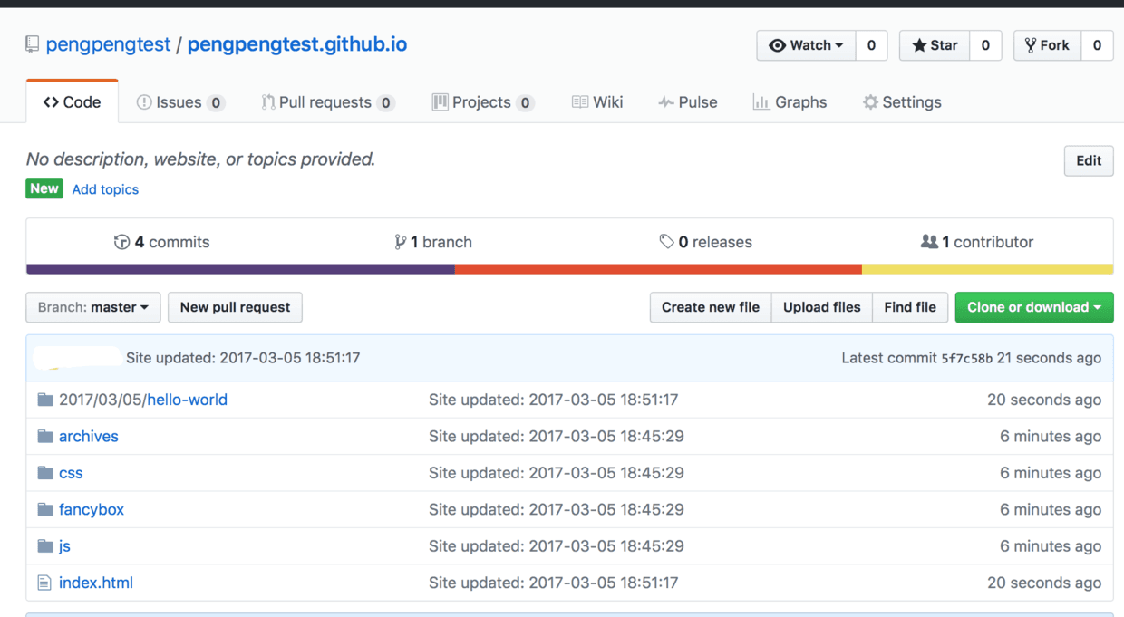Open the pengpengtest.github.io repository link

pyautogui.click(x=297, y=44)
